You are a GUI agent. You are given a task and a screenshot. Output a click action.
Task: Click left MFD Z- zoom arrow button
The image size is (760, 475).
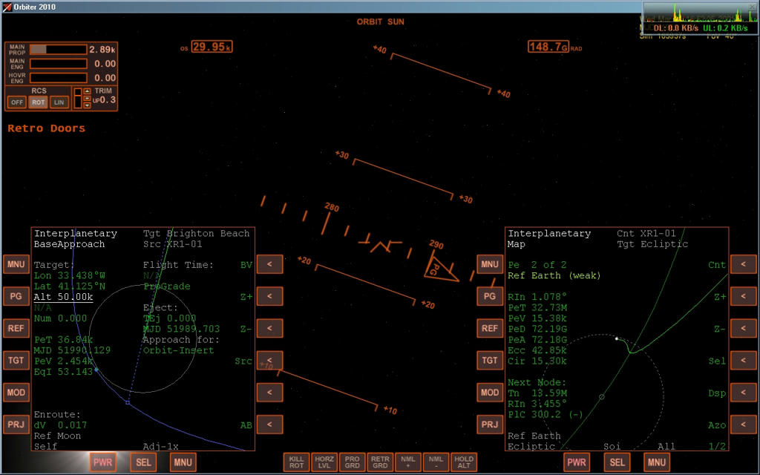(x=269, y=328)
